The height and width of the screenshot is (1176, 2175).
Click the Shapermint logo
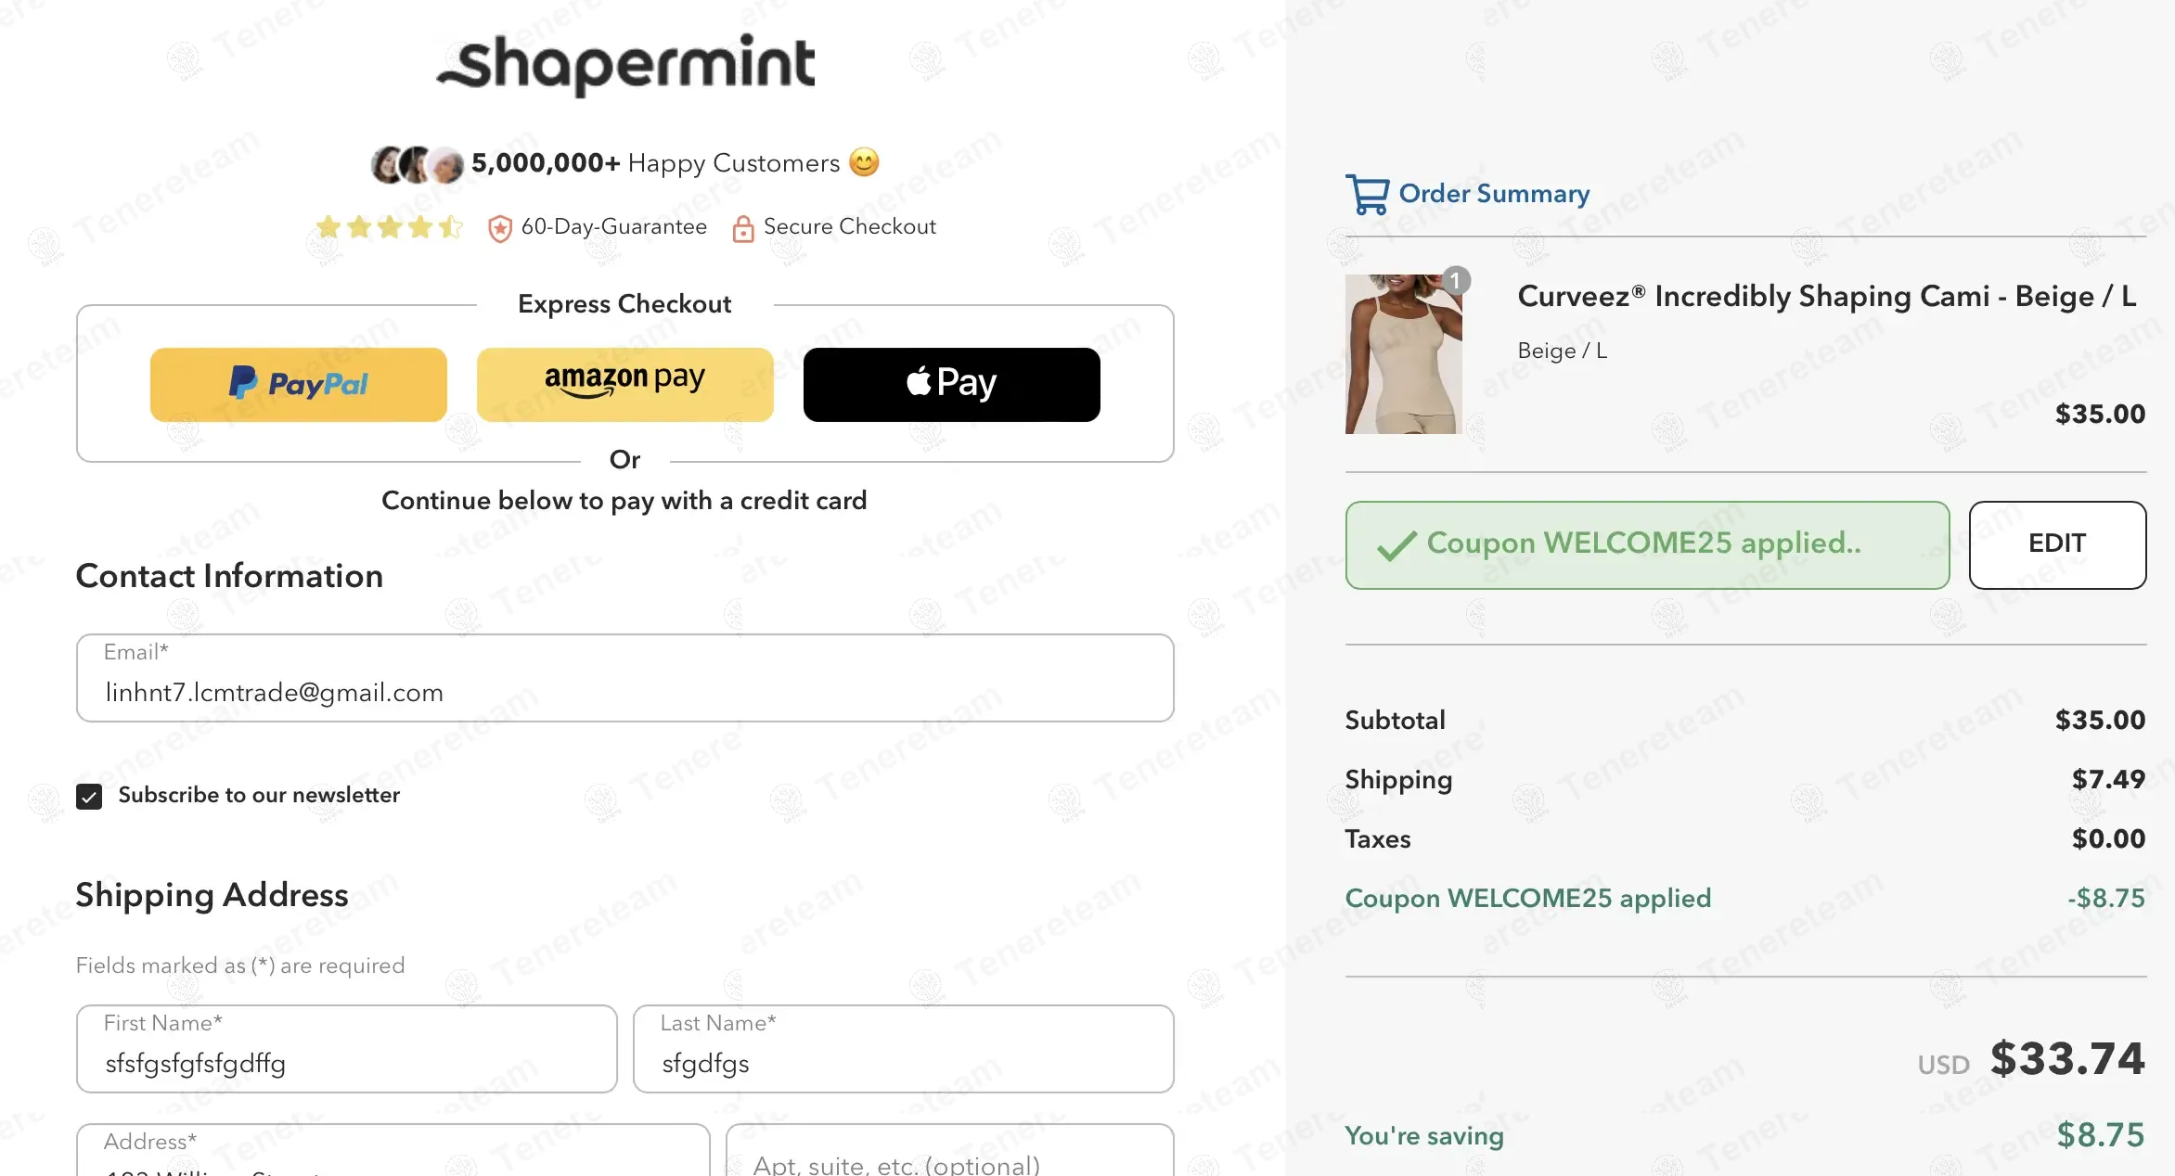[626, 63]
